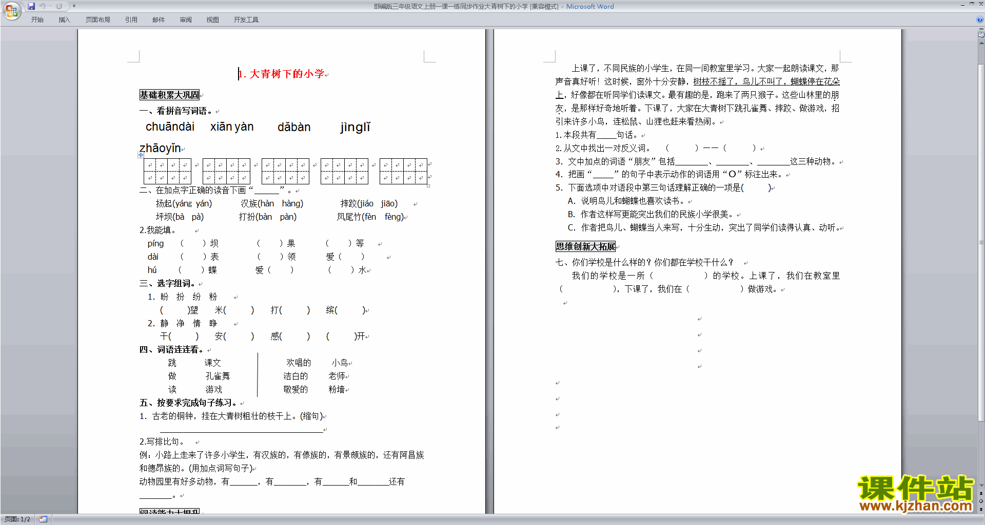The height and width of the screenshot is (525, 985).
Task: Switch to the 审阅 ribbon tab
Action: [x=186, y=19]
